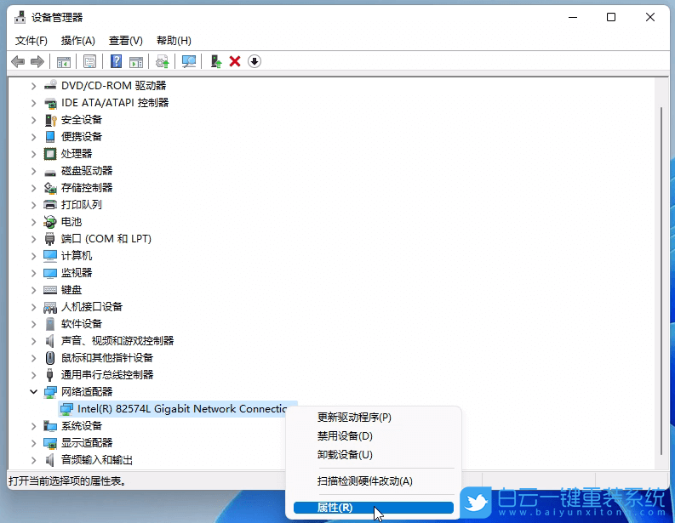Select the 显示适配器 display card icon
This screenshot has width=675, height=523.
[50, 443]
